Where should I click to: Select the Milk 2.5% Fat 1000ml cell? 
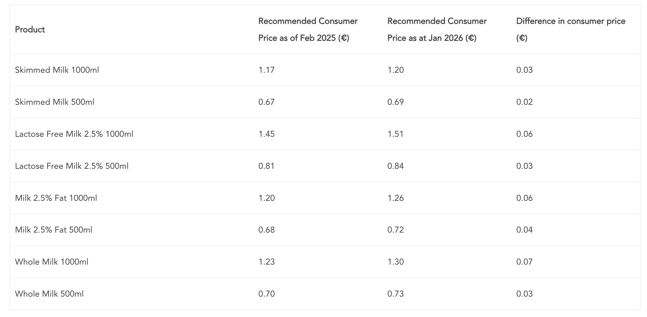click(x=56, y=198)
